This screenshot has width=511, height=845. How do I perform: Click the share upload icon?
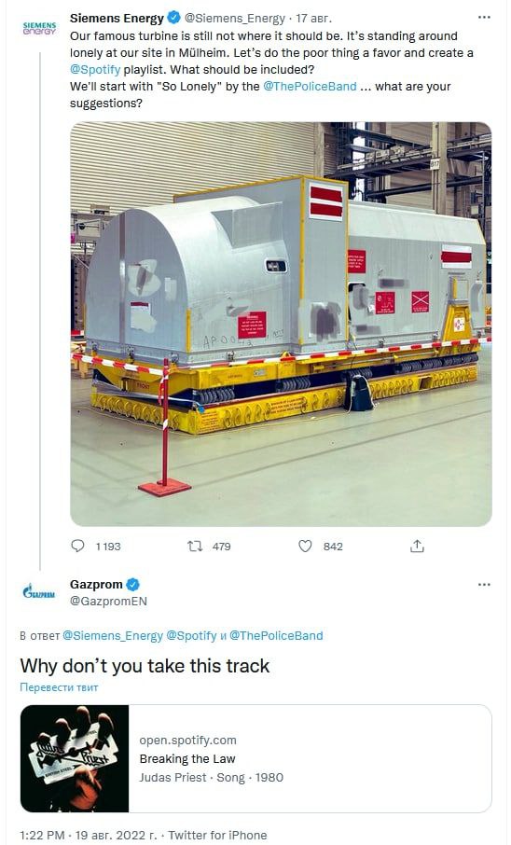[x=417, y=546]
